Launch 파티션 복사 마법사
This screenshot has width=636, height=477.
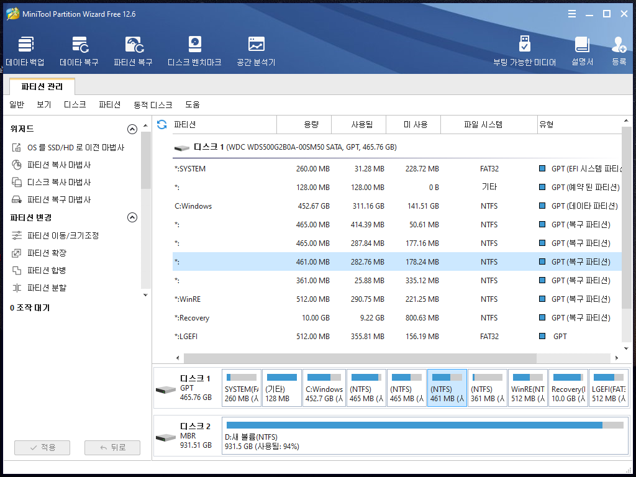[52, 165]
